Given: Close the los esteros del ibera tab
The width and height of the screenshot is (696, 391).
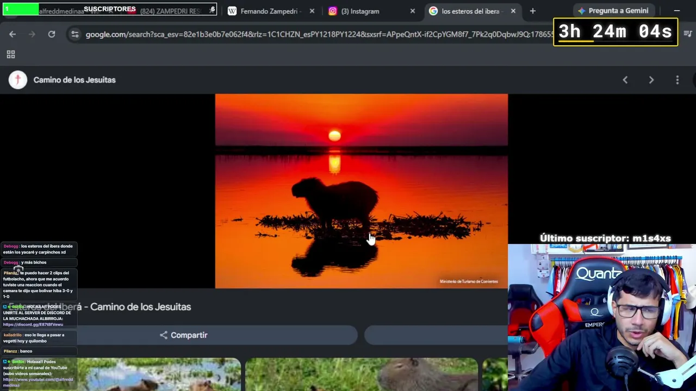Looking at the screenshot, I should click(x=513, y=11).
